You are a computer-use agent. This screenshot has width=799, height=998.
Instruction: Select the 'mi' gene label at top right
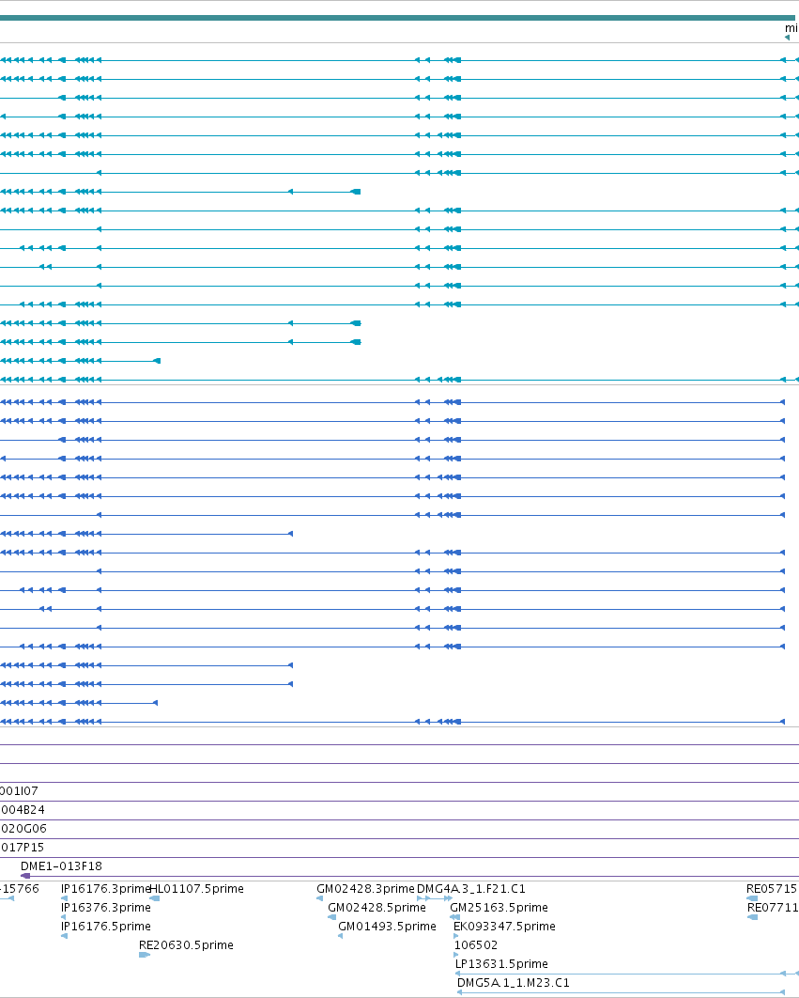791,28
